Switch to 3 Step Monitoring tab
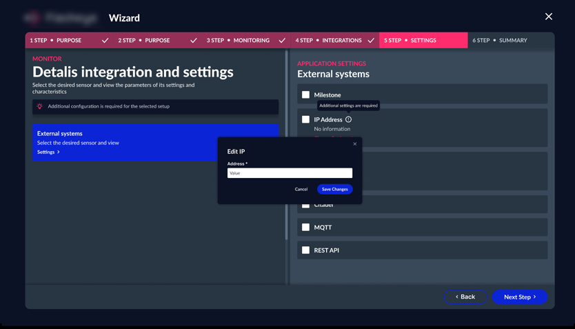 coord(238,41)
